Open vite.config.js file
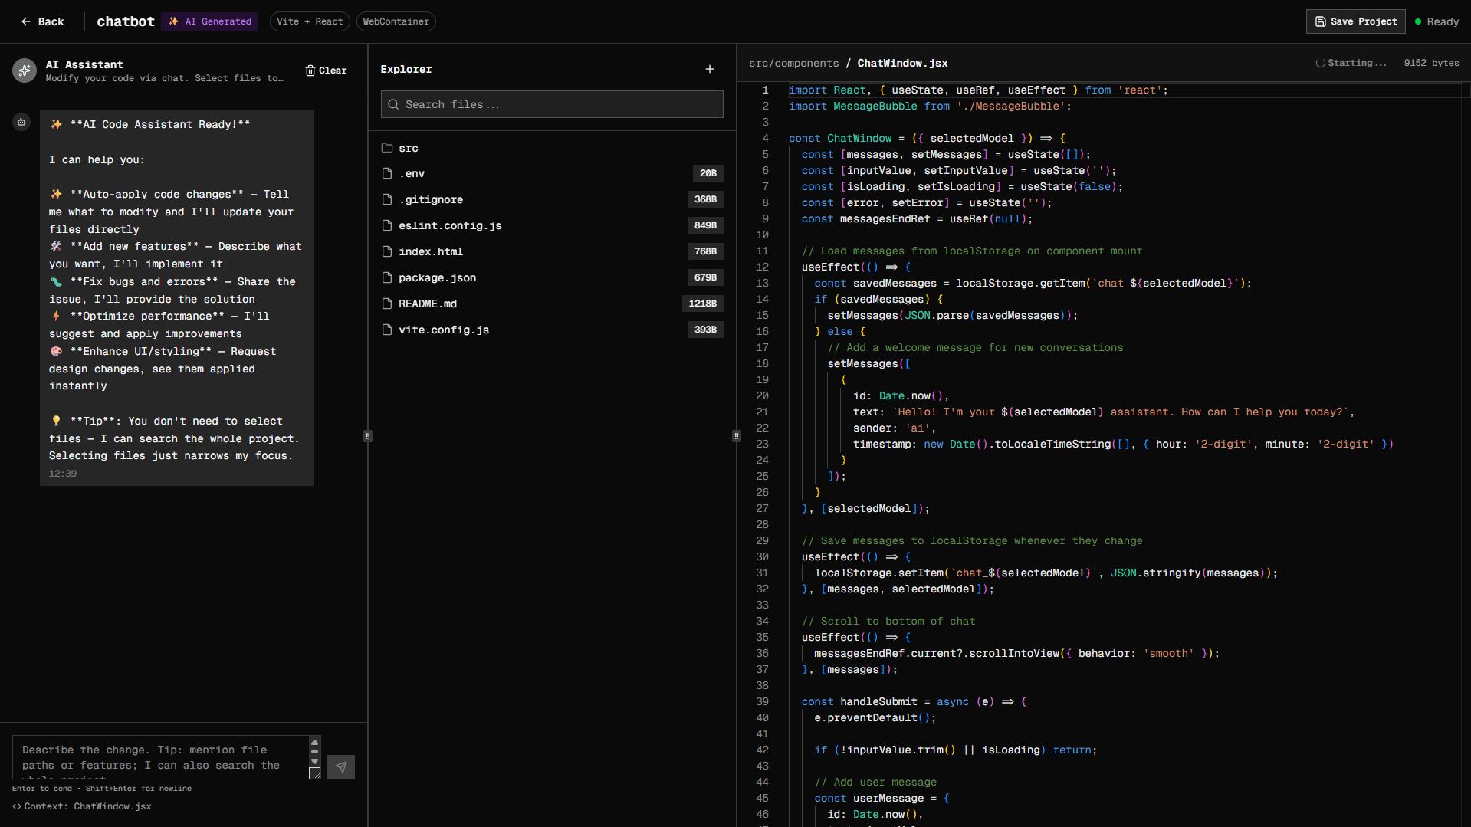 pos(443,330)
